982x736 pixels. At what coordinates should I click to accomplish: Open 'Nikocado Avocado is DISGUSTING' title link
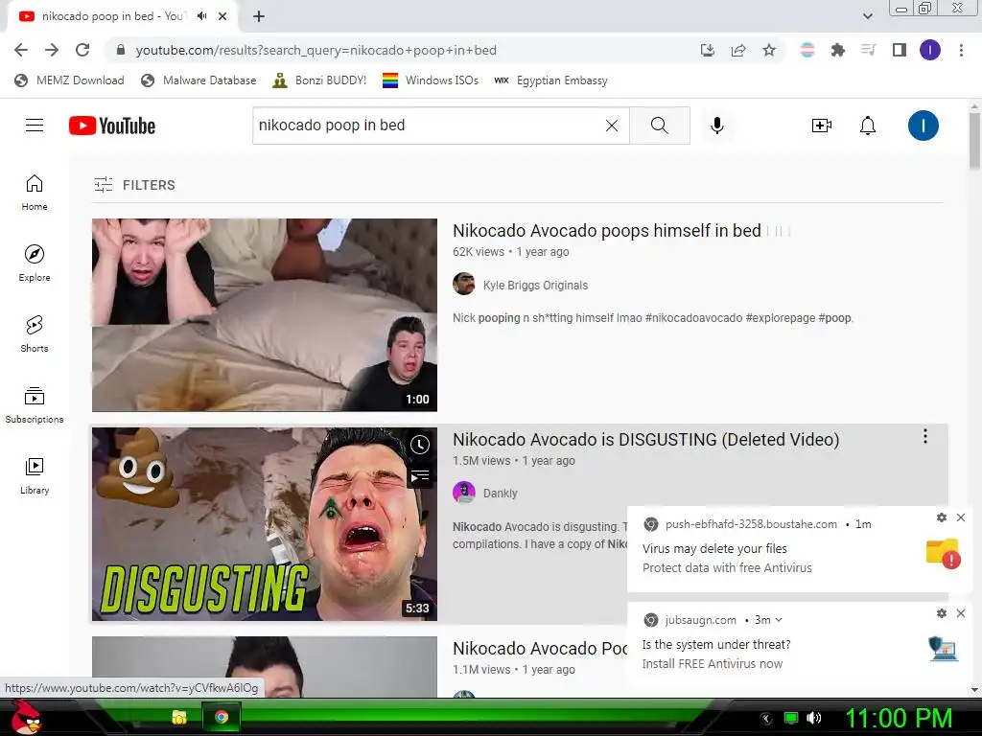(x=645, y=440)
